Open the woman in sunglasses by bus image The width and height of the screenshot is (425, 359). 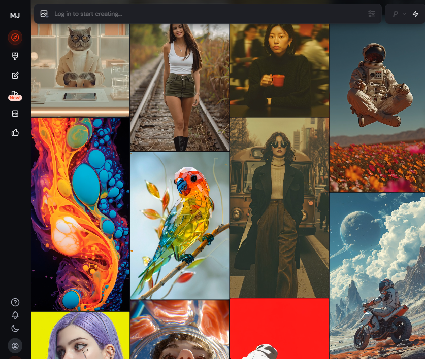[x=279, y=207]
